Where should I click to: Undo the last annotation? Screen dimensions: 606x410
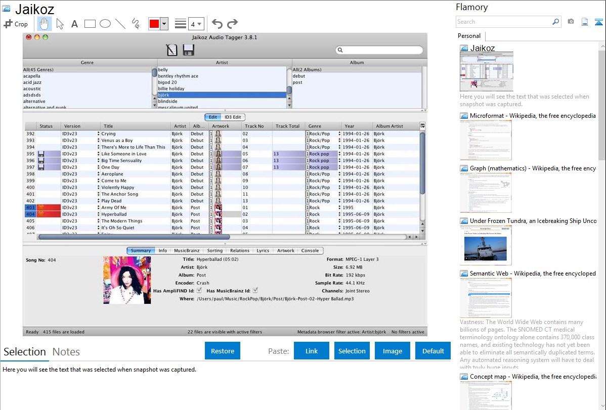(x=217, y=24)
